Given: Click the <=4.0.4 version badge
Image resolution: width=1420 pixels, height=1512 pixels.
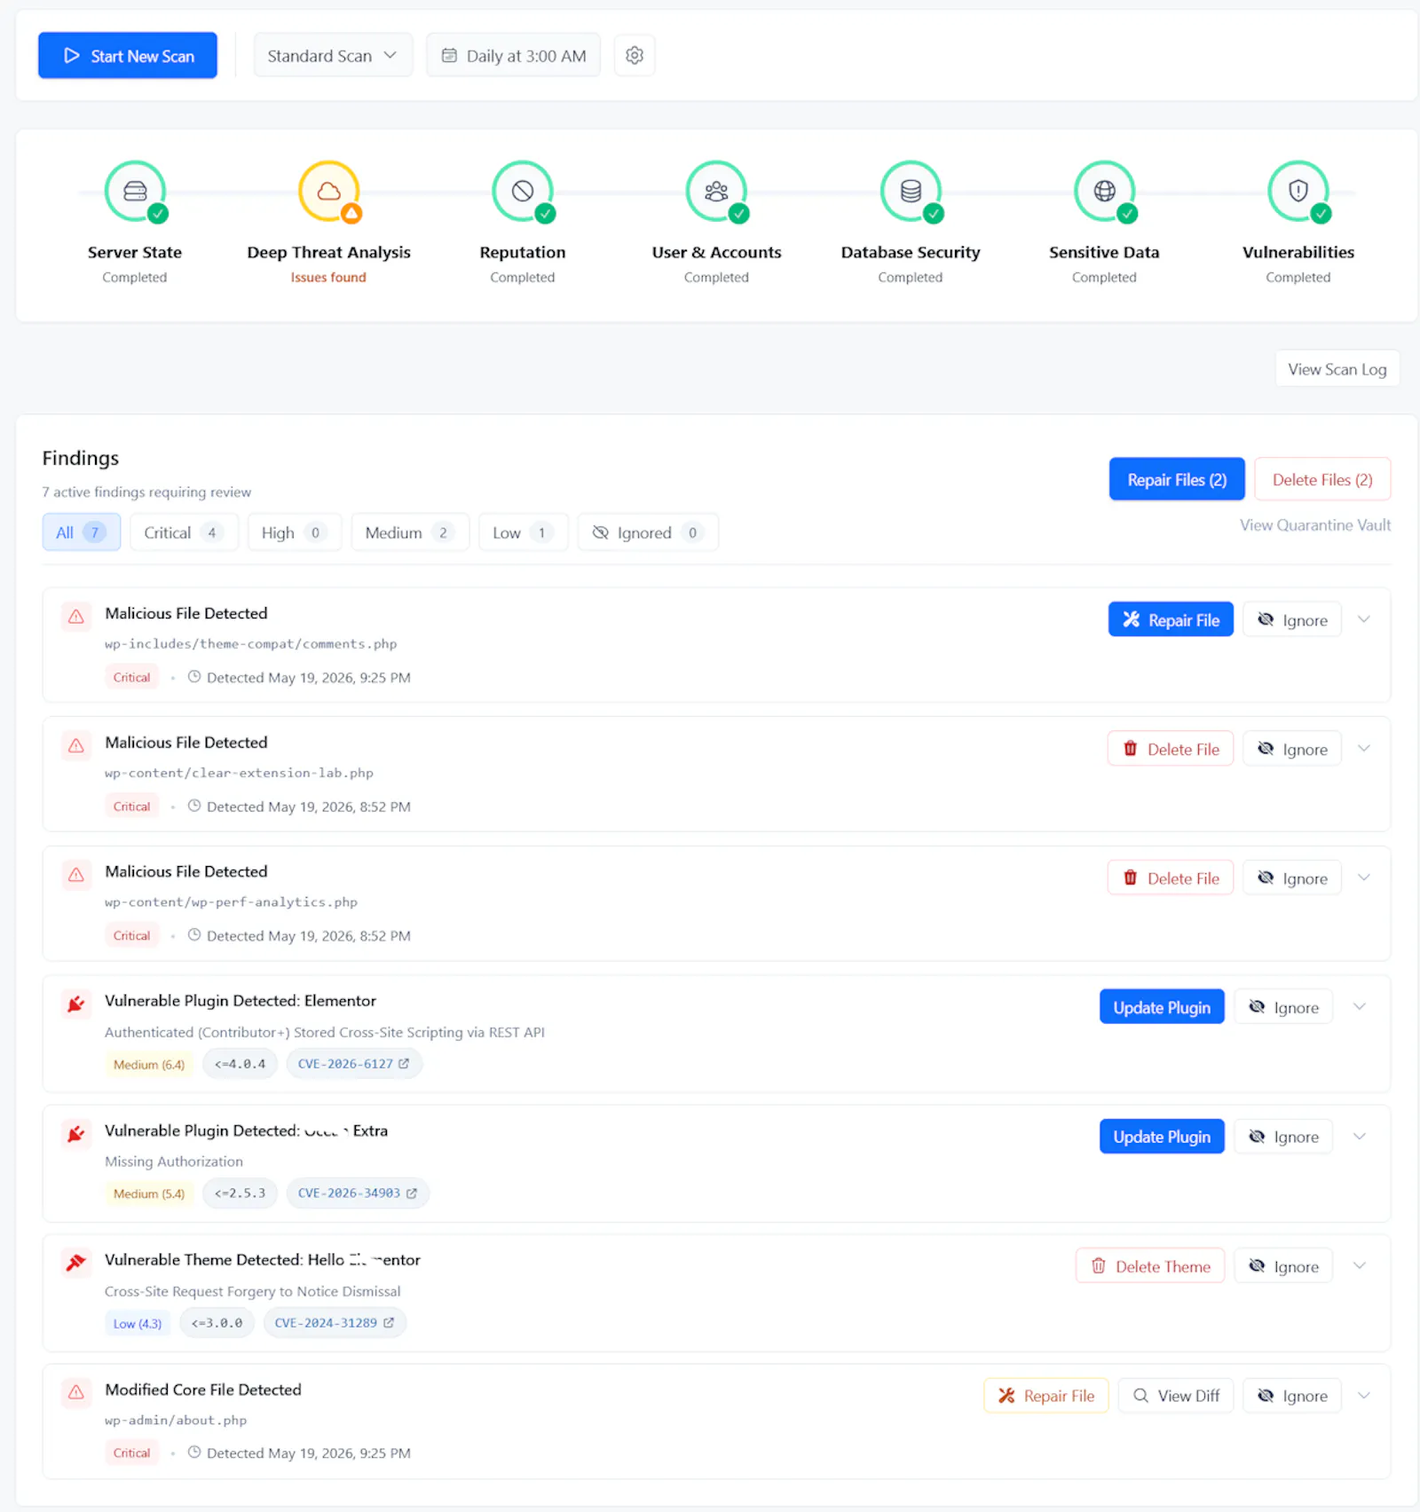Looking at the screenshot, I should pos(240,1064).
